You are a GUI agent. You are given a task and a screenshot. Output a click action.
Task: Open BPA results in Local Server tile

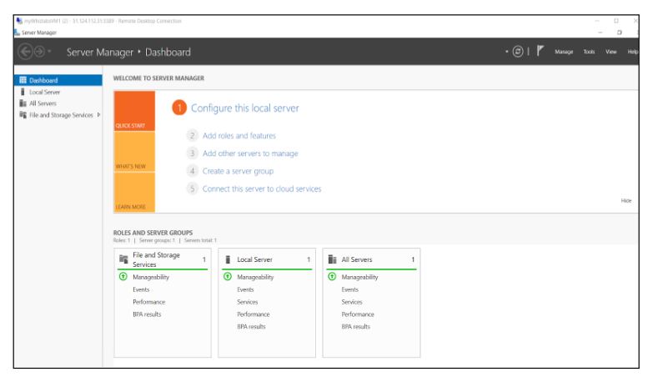click(251, 327)
